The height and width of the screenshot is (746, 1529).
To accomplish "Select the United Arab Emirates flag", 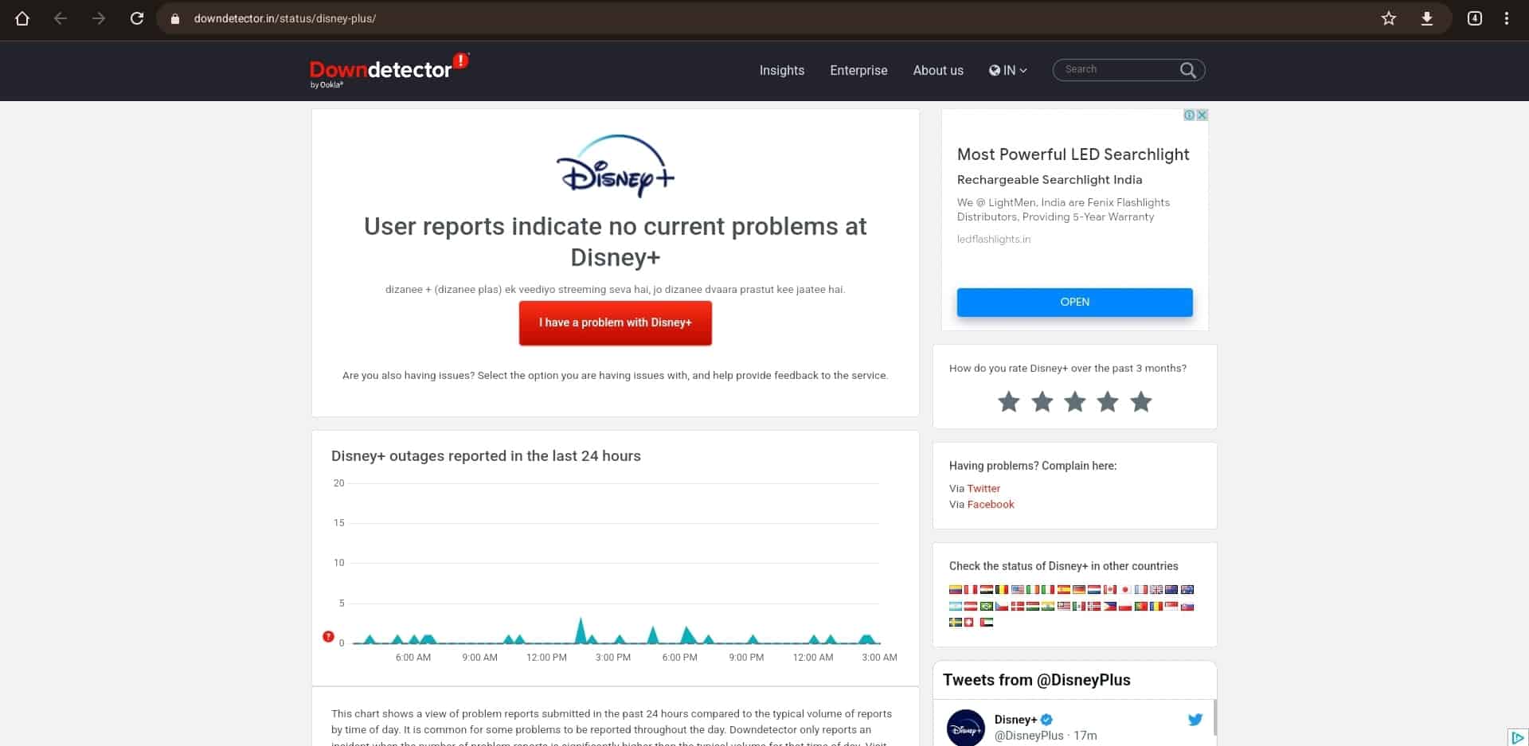I will click(987, 622).
